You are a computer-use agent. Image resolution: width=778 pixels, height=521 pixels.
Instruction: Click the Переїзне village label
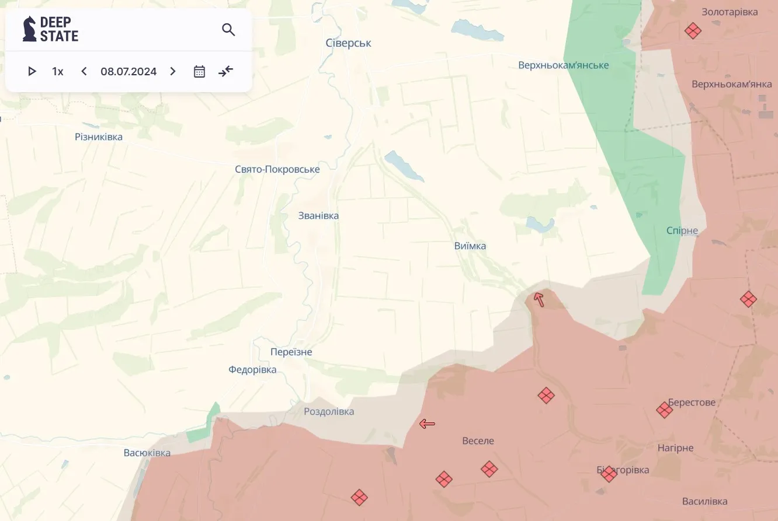click(291, 352)
